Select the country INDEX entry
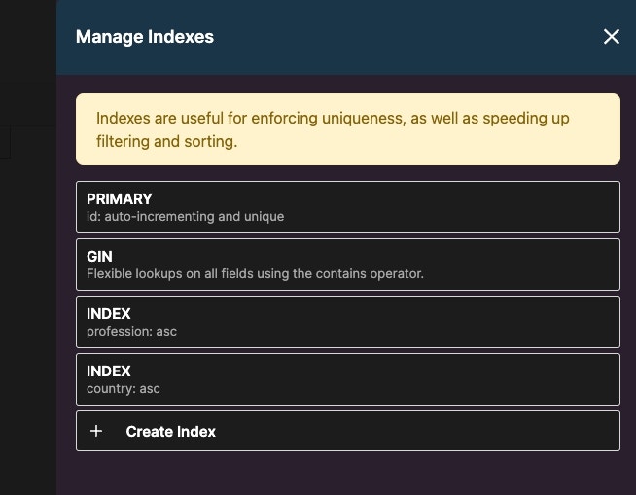The height and width of the screenshot is (495, 636). pyautogui.click(x=347, y=379)
